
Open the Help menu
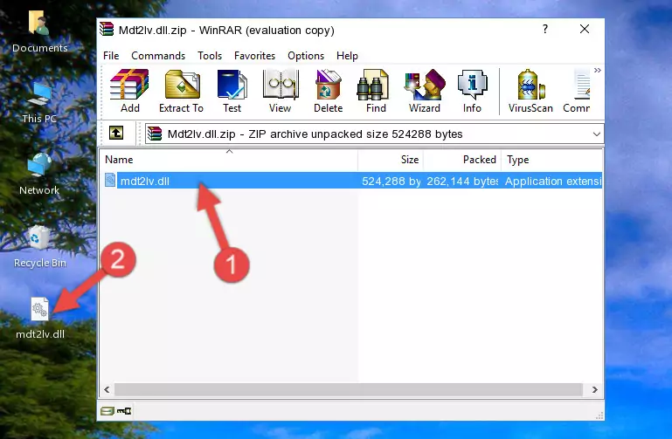347,56
